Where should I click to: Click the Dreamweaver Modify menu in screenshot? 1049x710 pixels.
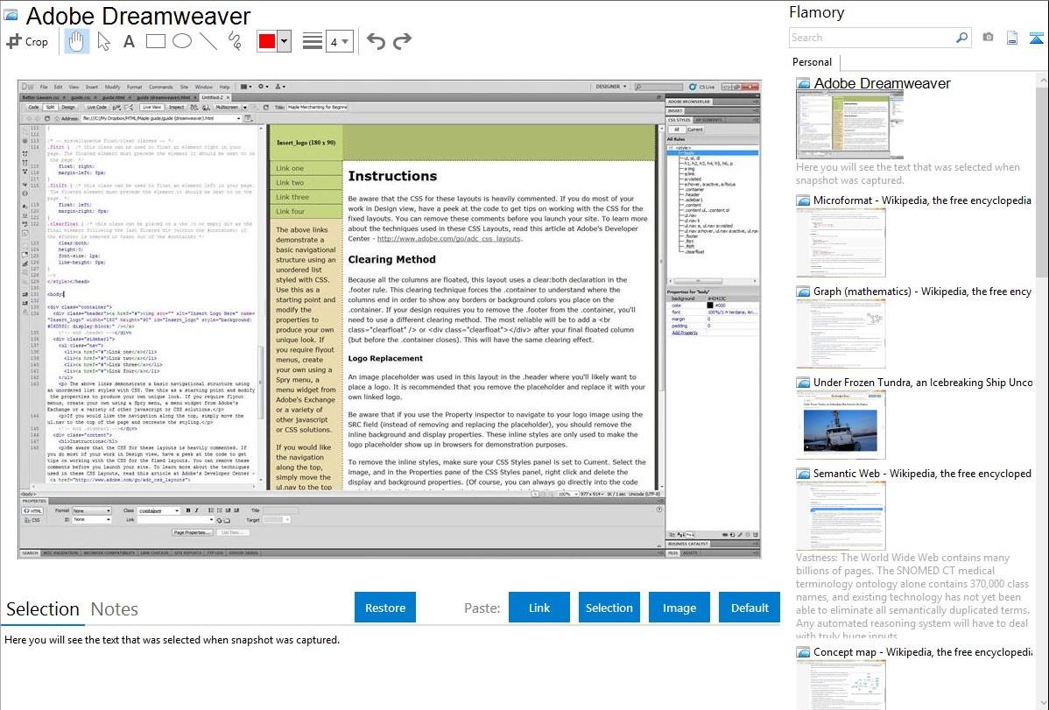(112, 87)
